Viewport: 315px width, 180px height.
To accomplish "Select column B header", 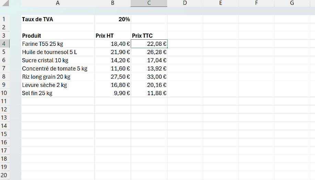I will click(113, 3).
